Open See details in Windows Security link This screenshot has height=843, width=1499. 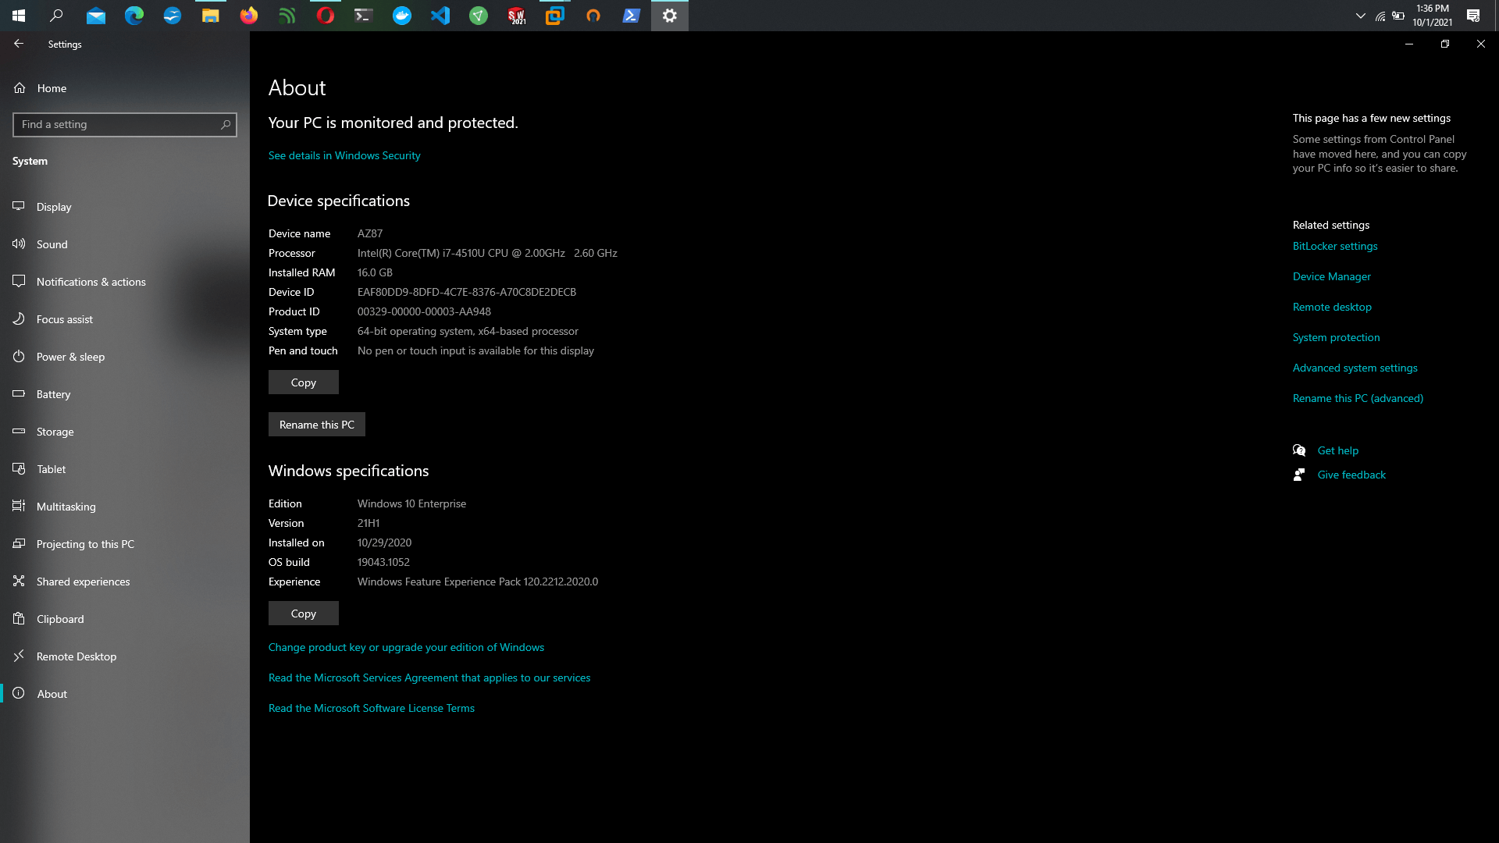(x=344, y=155)
